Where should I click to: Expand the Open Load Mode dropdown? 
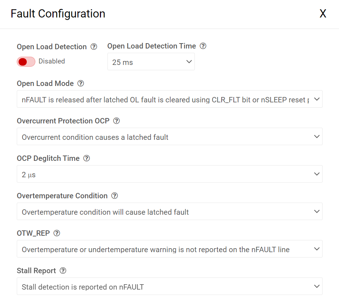click(169, 99)
